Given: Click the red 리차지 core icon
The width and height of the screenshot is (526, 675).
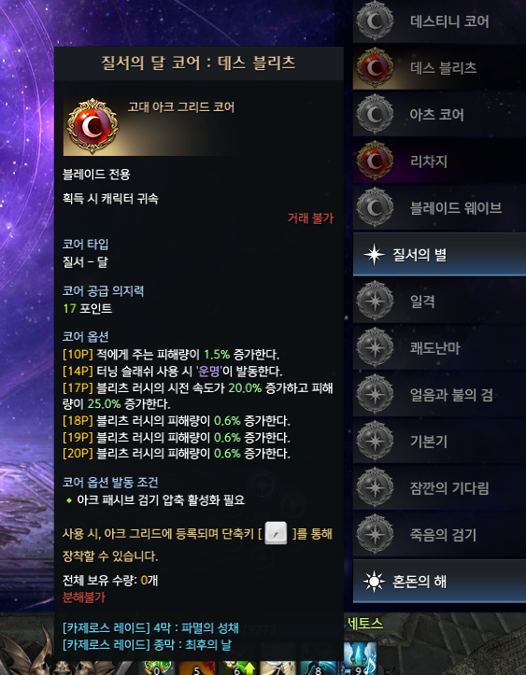Looking at the screenshot, I should point(375,161).
